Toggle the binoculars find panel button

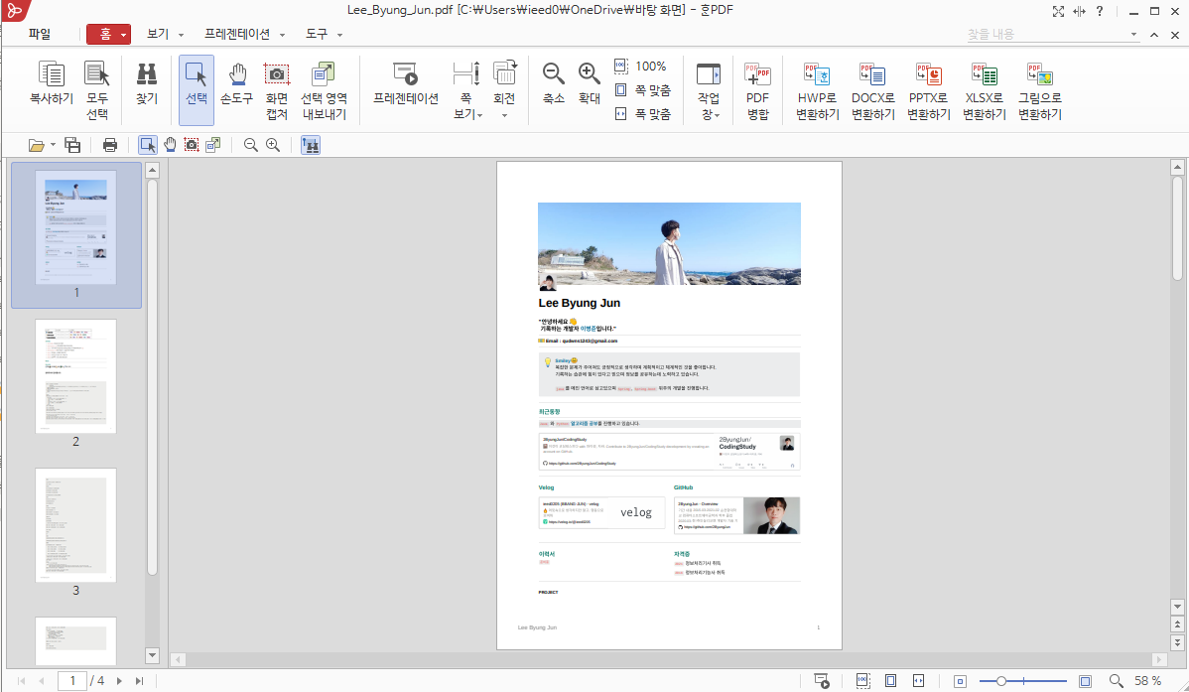(311, 145)
